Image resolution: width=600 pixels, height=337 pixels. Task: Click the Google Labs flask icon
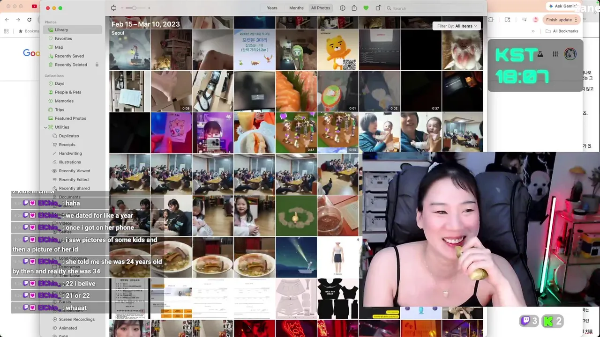click(x=540, y=54)
